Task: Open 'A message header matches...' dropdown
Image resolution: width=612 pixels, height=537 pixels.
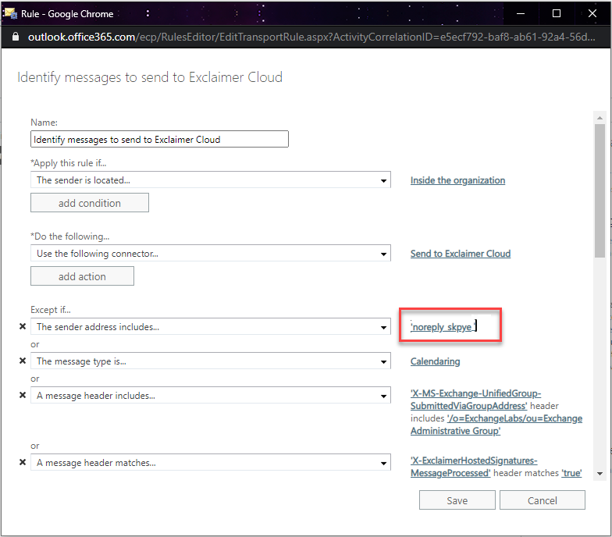Action: 383,463
